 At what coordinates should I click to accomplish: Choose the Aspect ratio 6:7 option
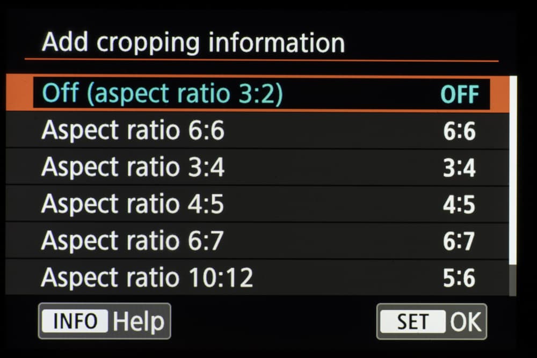[x=132, y=240]
